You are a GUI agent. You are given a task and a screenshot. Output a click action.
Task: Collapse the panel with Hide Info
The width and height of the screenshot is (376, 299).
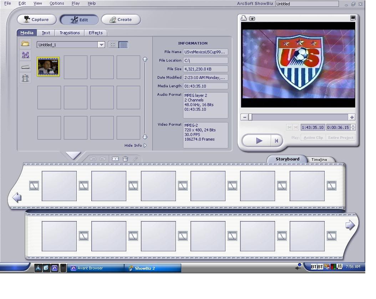pyautogui.click(x=135, y=145)
